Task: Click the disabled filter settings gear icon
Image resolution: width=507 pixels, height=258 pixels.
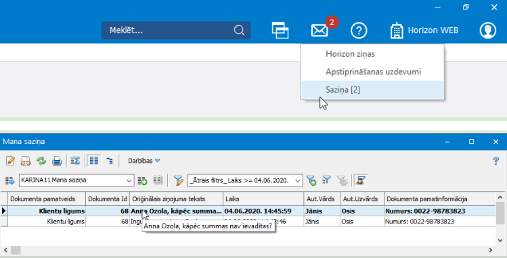Action: click(343, 180)
